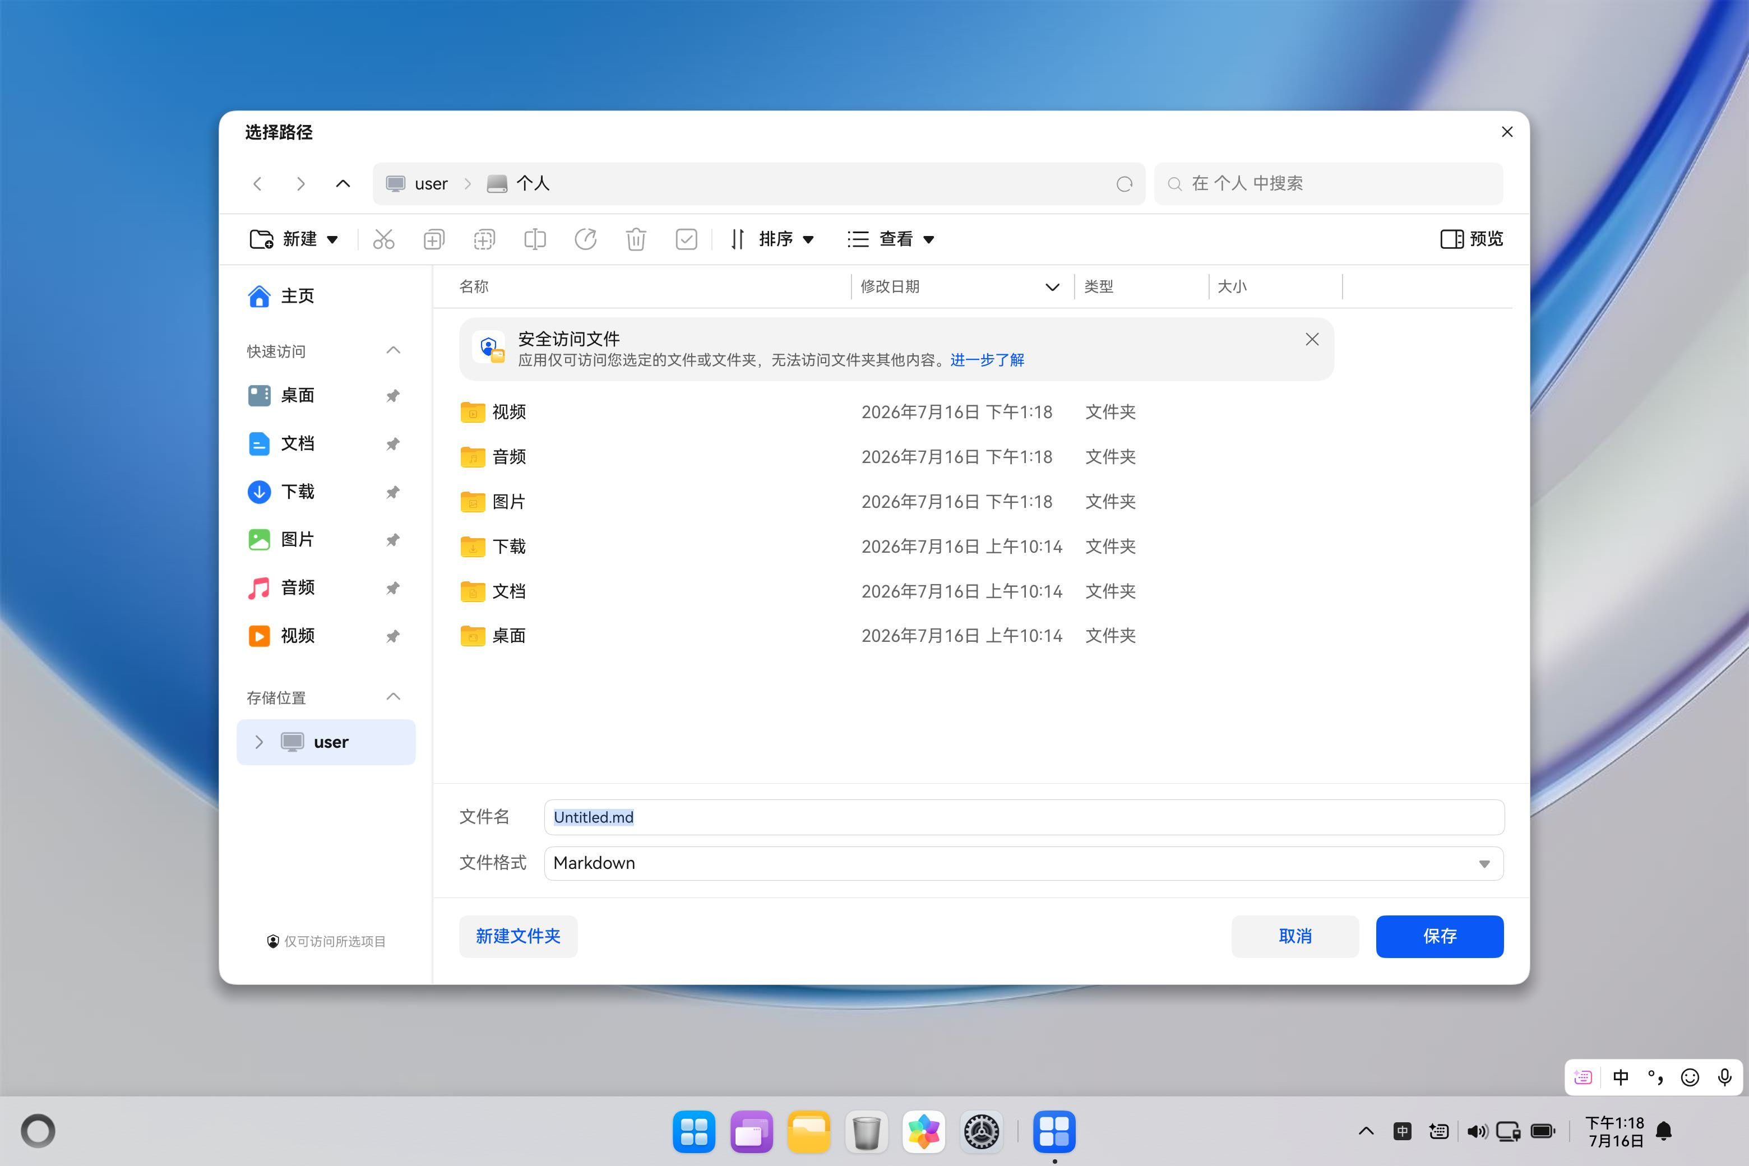Screen dimensions: 1749x1166
Task: Click the Rename icon in toolbar
Action: (x=535, y=239)
